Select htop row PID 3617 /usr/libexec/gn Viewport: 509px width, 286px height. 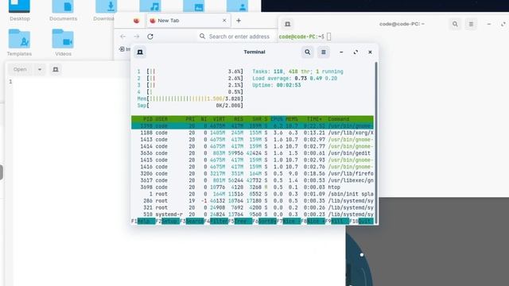point(252,180)
